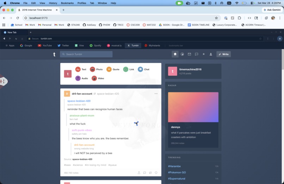Click inner browser reload icon

[x=16, y=39]
